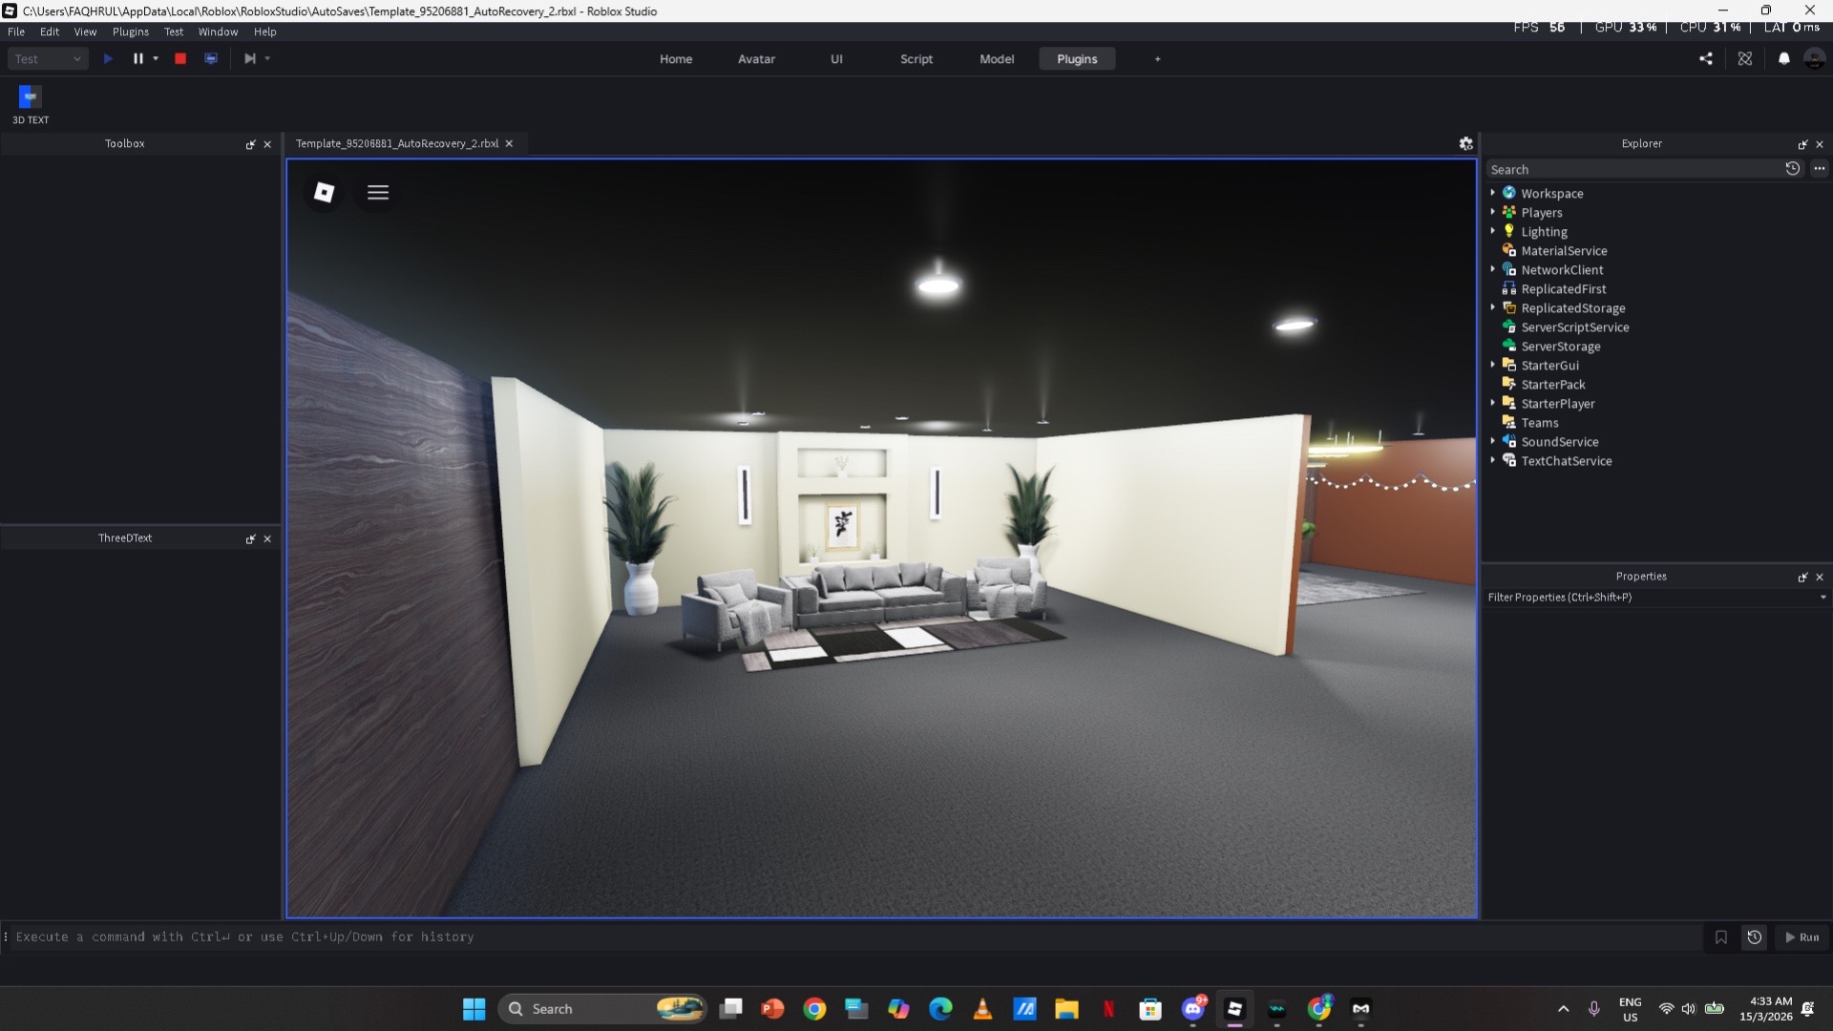Open command bar history icon
This screenshot has height=1031, width=1833.
coord(1754,936)
